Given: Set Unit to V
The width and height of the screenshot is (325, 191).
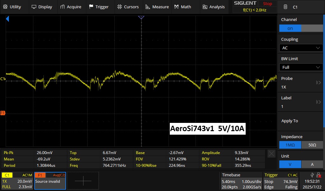Looking at the screenshot, I should (290, 164).
